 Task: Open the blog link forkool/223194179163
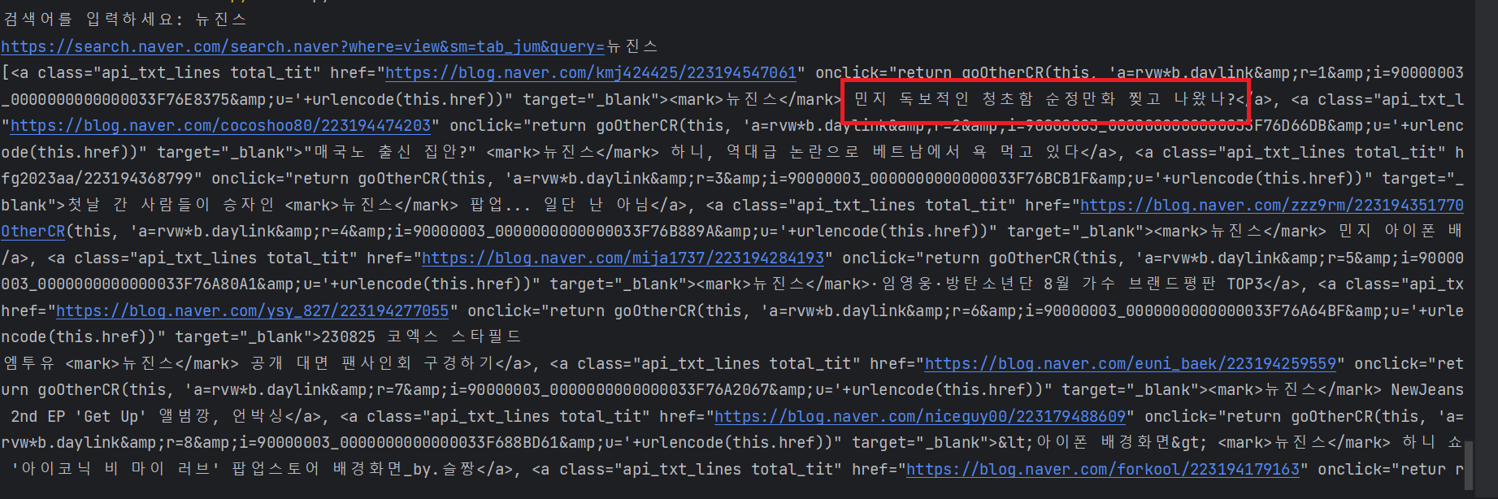coord(1103,470)
